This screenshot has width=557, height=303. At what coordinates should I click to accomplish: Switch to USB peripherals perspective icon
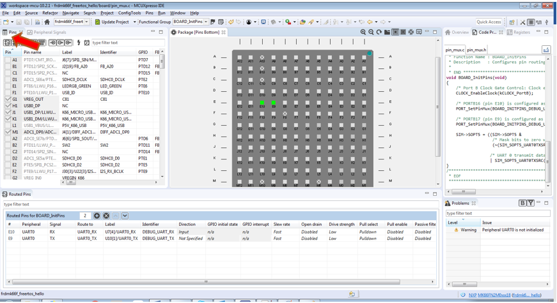click(547, 22)
